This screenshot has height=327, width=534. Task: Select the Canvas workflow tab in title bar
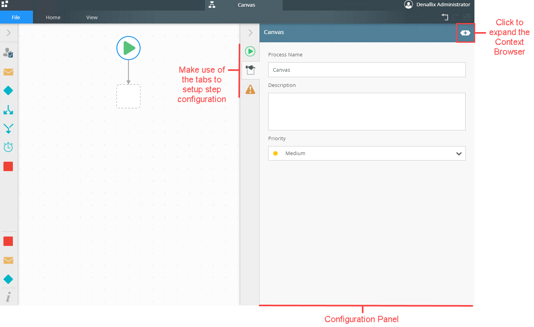244,5
